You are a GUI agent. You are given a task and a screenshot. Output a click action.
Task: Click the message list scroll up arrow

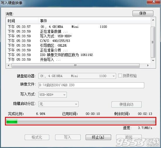tap(153, 20)
